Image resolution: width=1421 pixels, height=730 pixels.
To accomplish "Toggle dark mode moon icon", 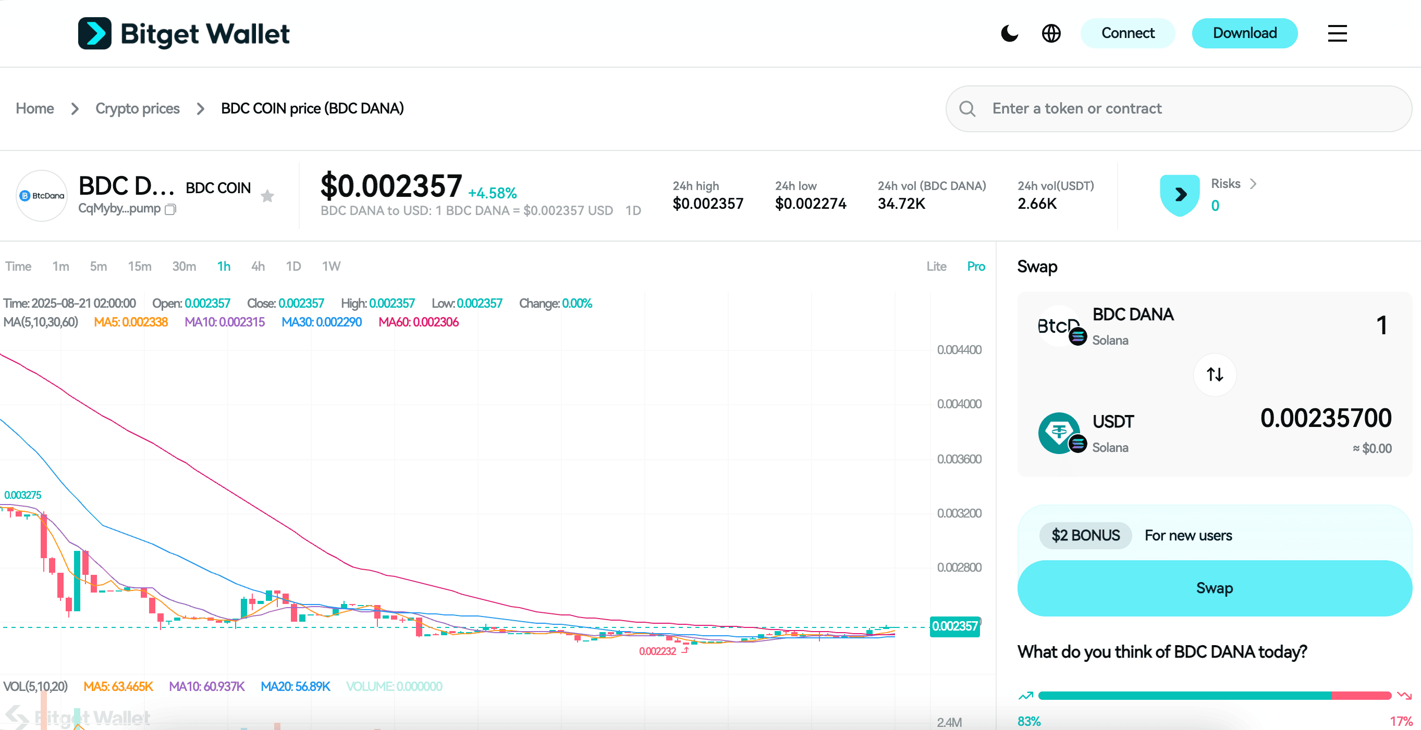I will pyautogui.click(x=1009, y=33).
